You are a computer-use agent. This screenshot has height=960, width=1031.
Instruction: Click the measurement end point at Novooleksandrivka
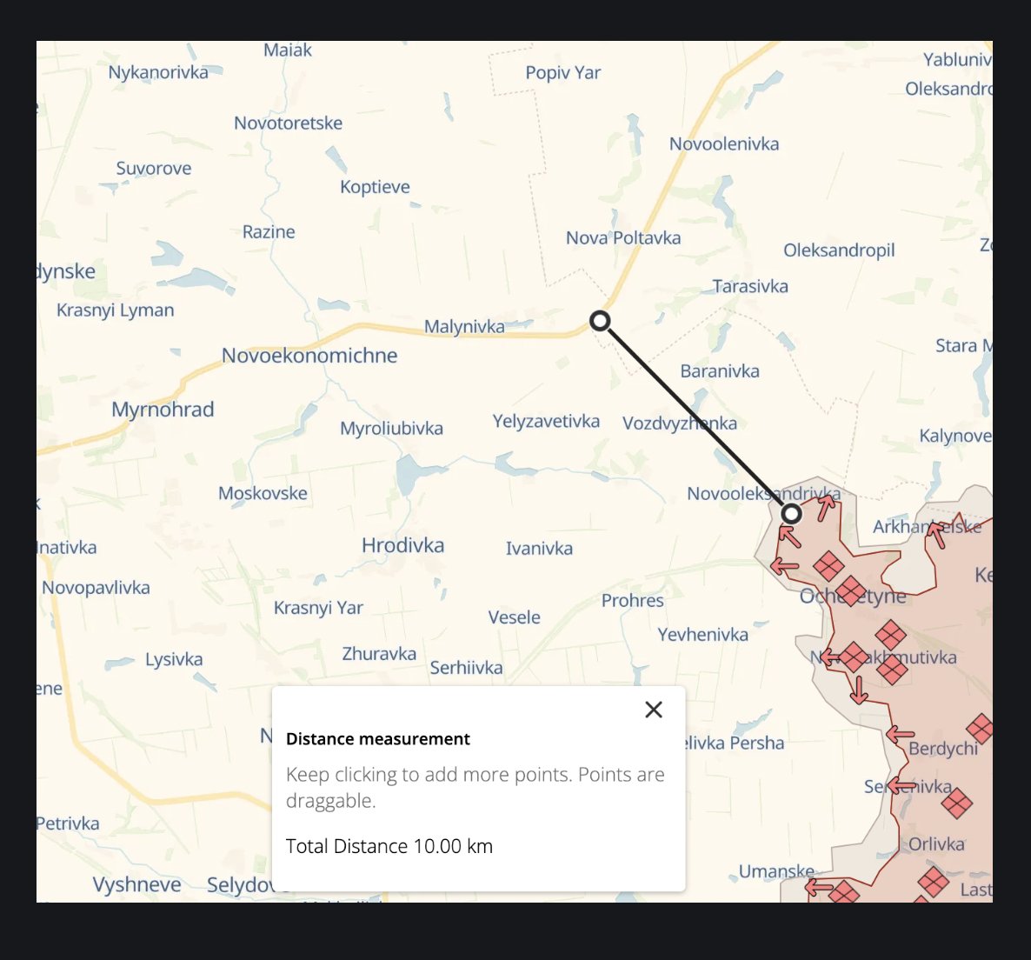pyautogui.click(x=792, y=514)
